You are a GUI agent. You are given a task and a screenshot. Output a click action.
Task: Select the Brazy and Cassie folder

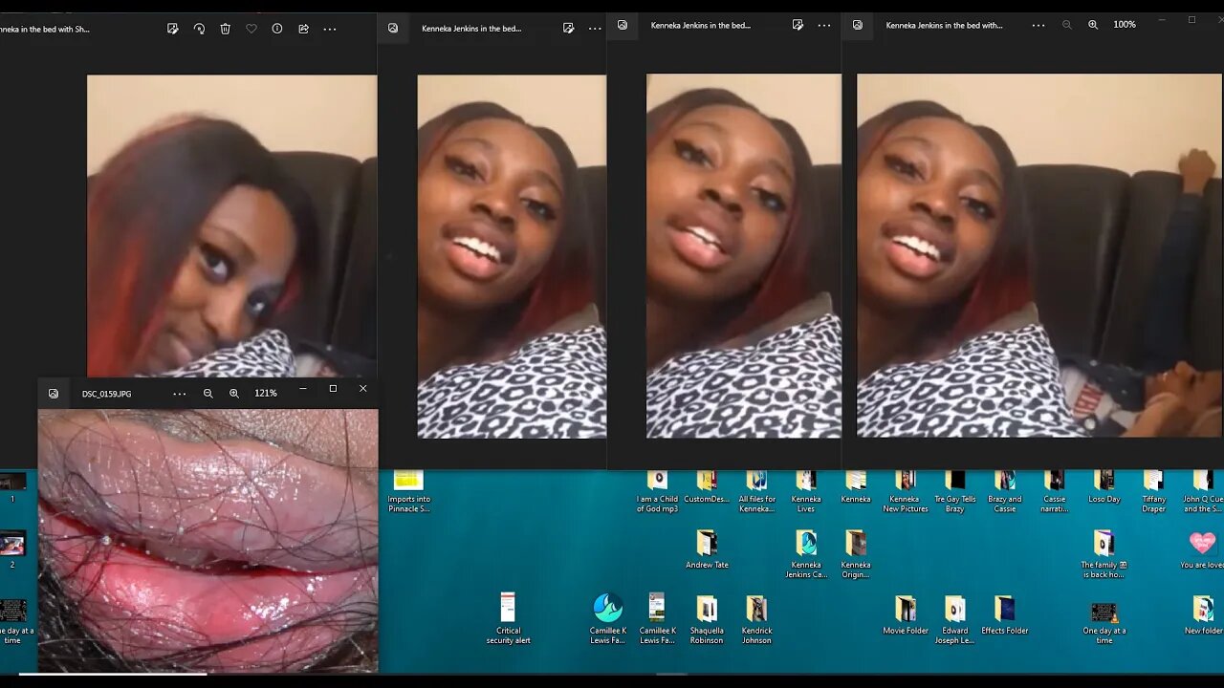point(1004,492)
